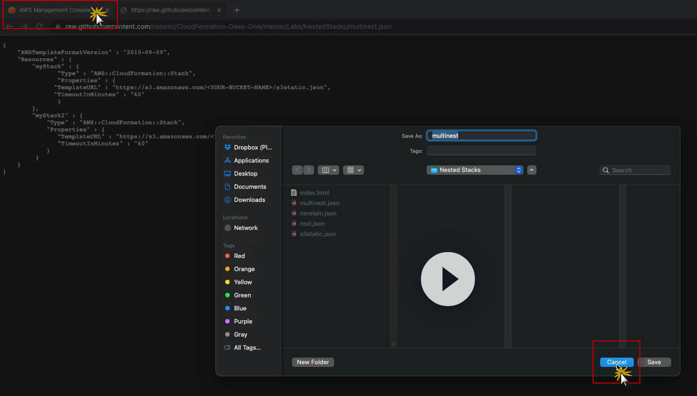Select the raw.githubusercontent browser tab
The width and height of the screenshot is (697, 396).
(171, 10)
